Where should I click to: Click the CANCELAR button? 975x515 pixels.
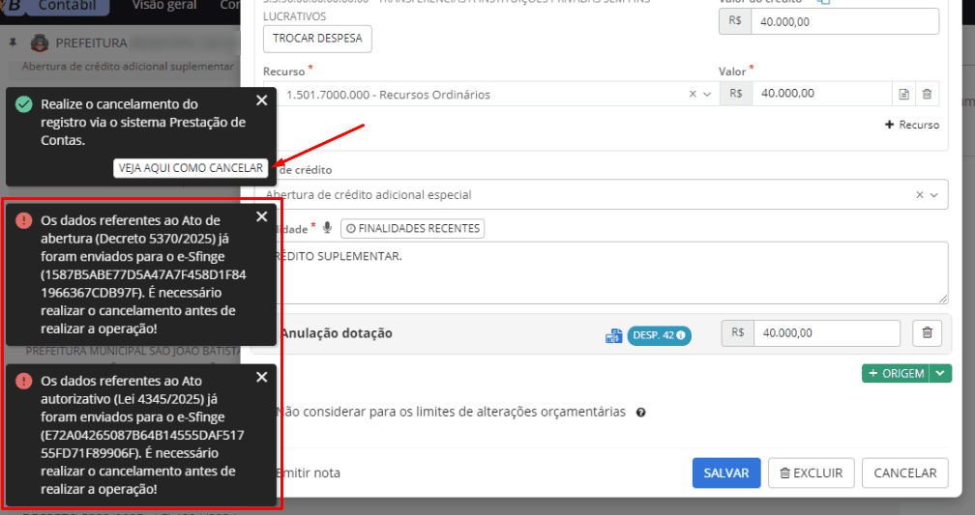tap(905, 472)
